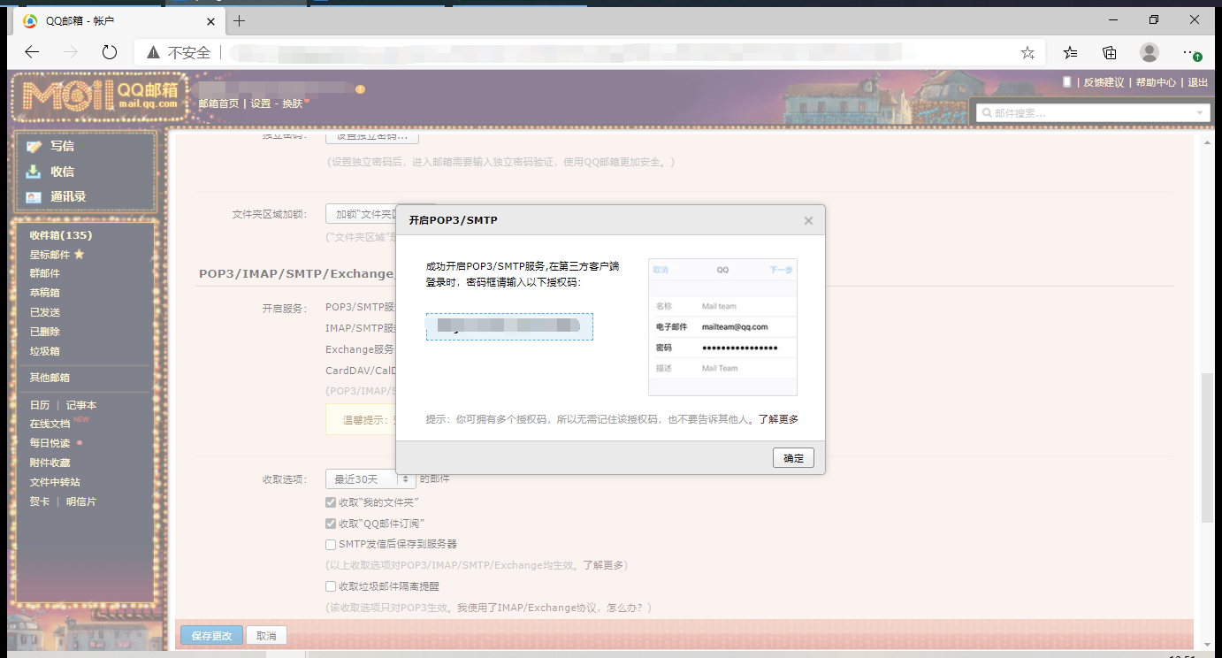Open 已删除 folder
This screenshot has height=658, width=1222.
45,332
